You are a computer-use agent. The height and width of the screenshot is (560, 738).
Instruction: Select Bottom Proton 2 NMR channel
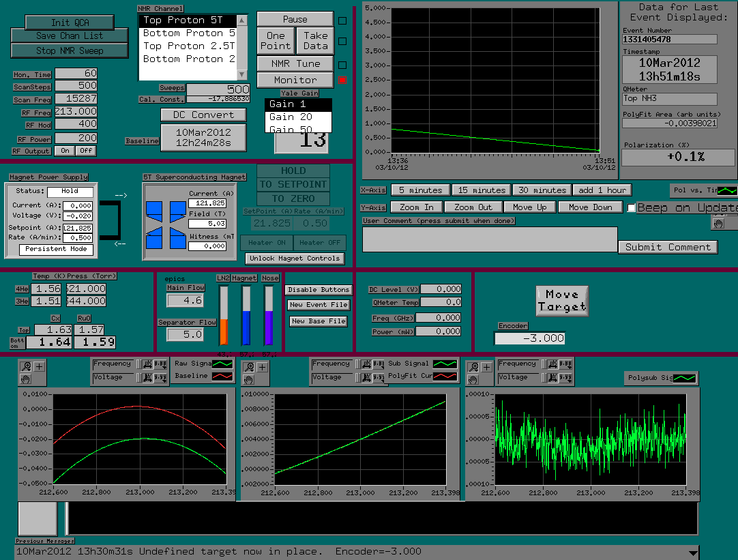point(188,59)
